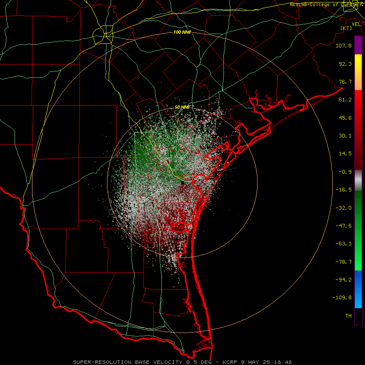Click the -47.6 velocity scale value
The width and height of the screenshot is (365, 365).
[344, 226]
